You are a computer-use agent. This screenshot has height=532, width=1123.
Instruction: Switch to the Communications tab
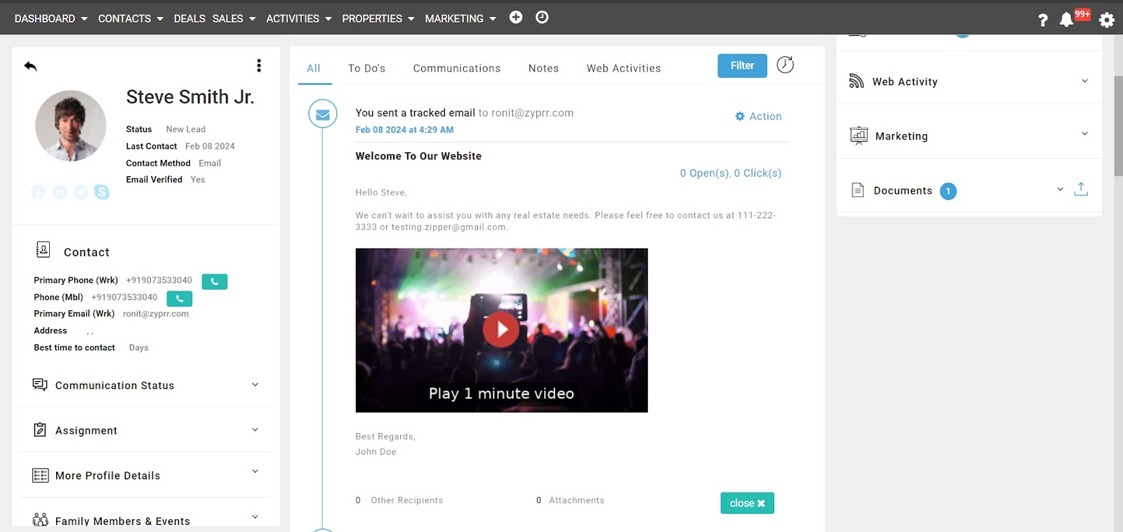[x=456, y=68]
